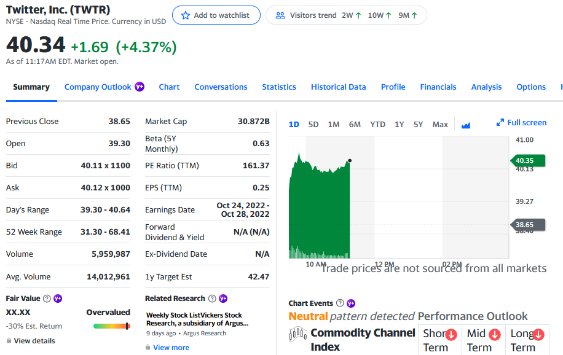This screenshot has width=563, height=355.
Task: Open the Options tab
Action: pyautogui.click(x=531, y=87)
